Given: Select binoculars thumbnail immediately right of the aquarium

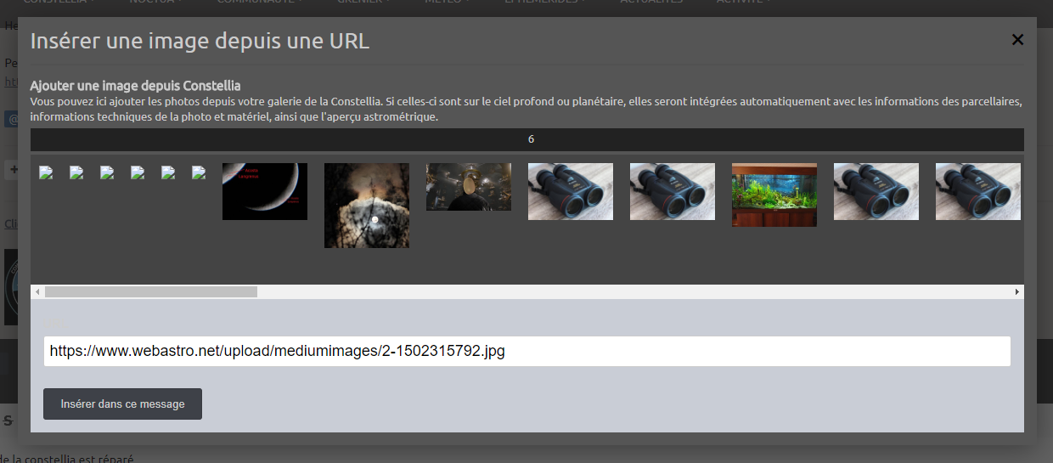Looking at the screenshot, I should 876,191.
